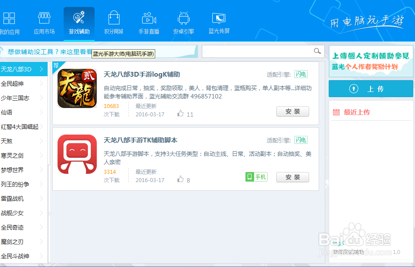Open 应用市场 store icon
This screenshot has height=267, width=415.
click(44, 18)
